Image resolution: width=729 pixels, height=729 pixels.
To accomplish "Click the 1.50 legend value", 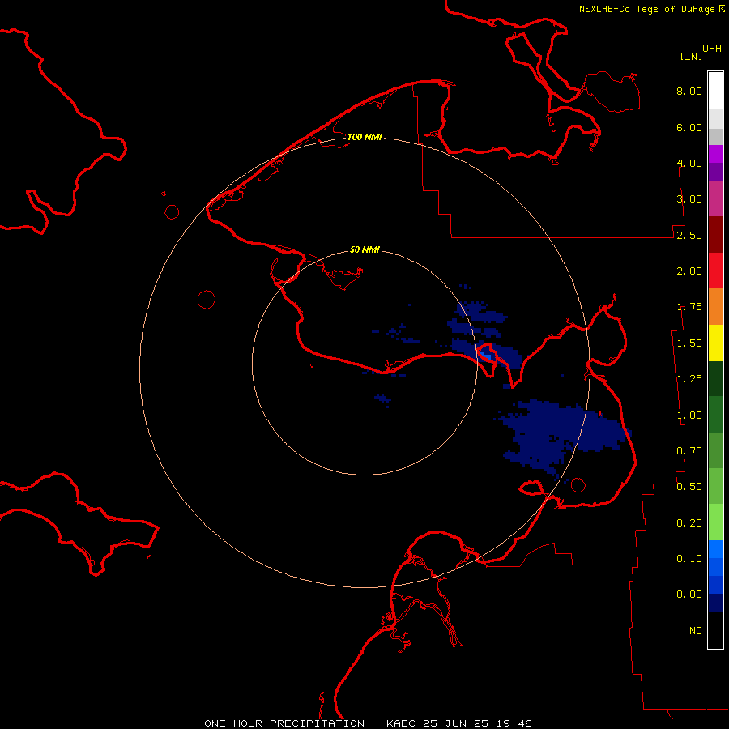I will [689, 343].
